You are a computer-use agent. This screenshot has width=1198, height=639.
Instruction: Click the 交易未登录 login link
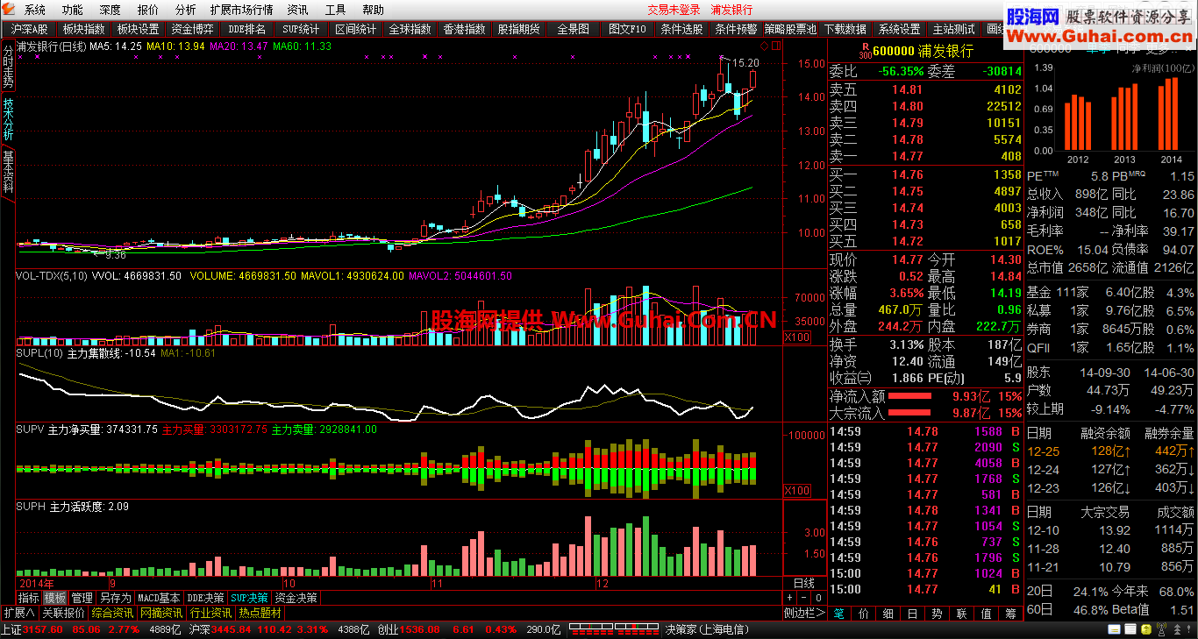(674, 10)
